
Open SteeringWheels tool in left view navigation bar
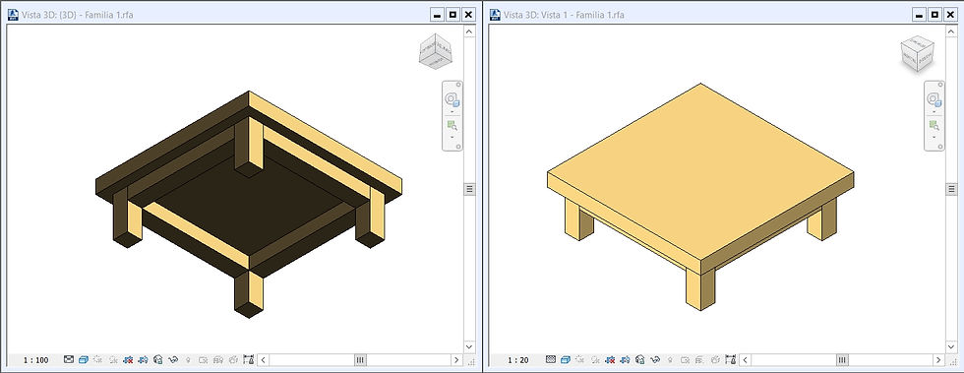tap(452, 99)
